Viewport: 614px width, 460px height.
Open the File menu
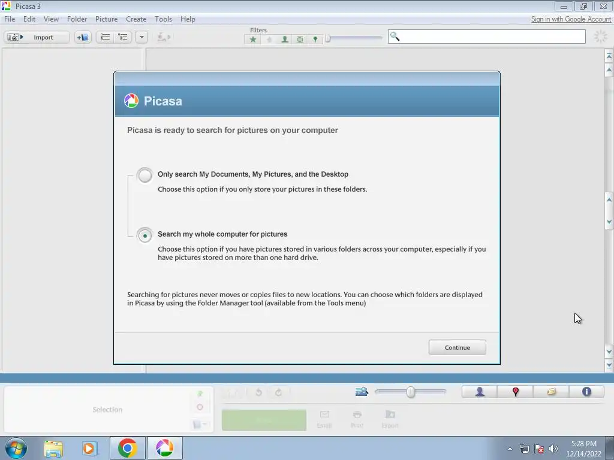[x=10, y=19]
